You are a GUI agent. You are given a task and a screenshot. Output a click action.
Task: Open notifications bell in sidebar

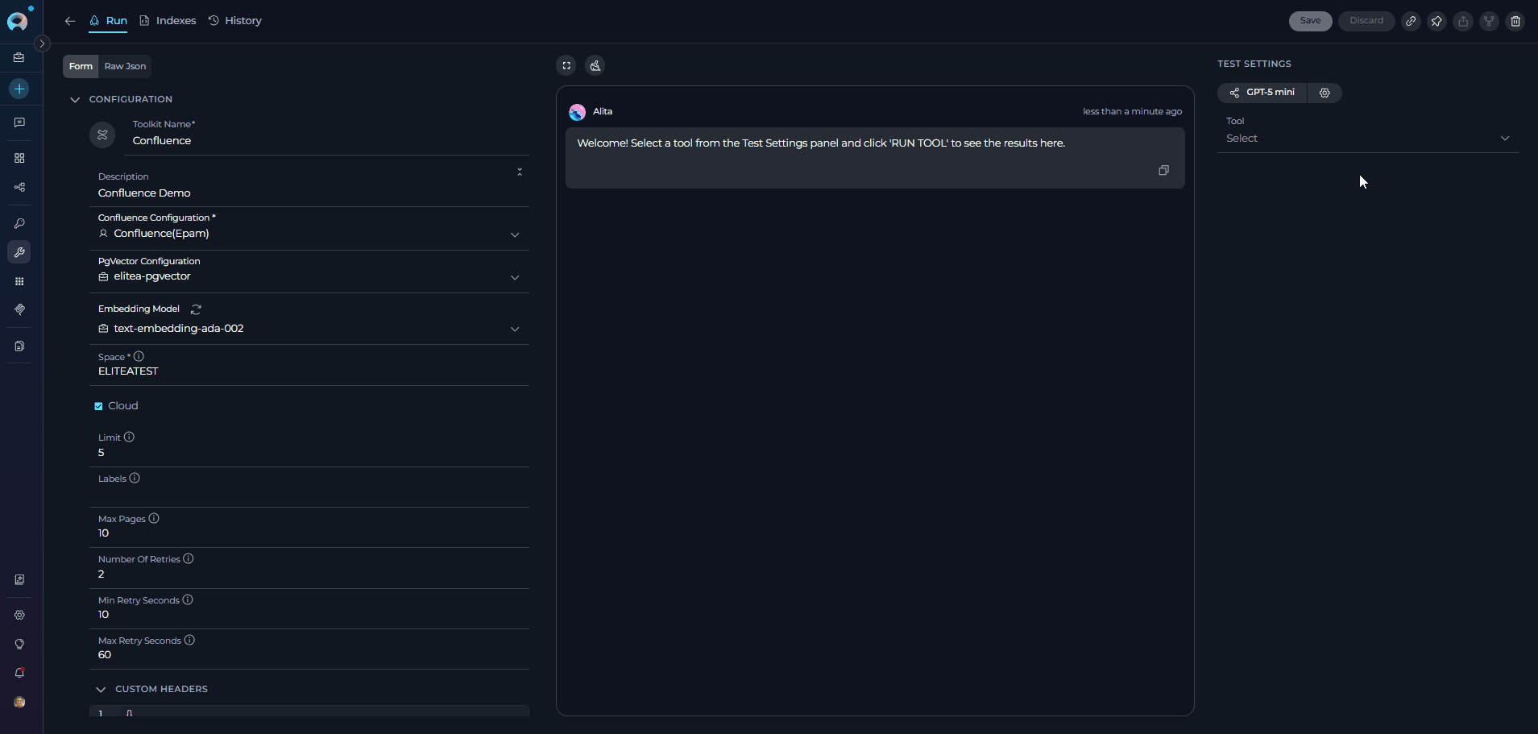[19, 673]
